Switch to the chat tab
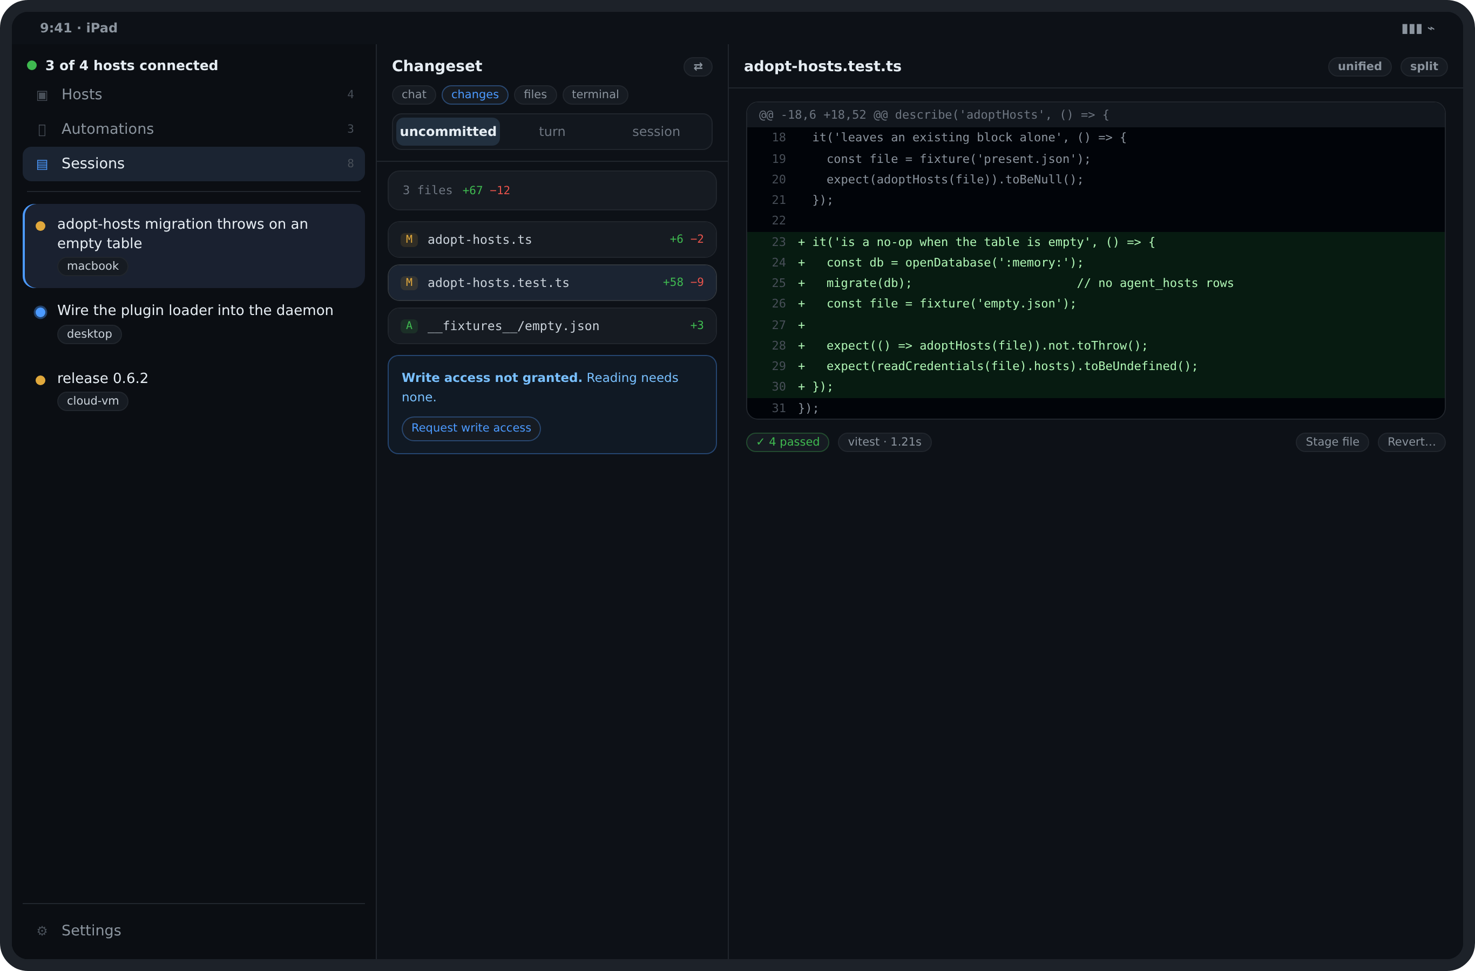Image resolution: width=1475 pixels, height=971 pixels. [x=414, y=95]
